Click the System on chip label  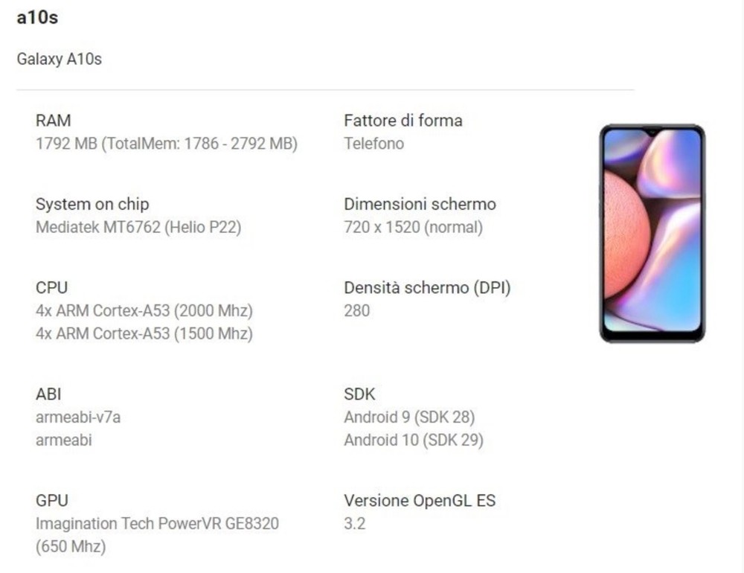(x=92, y=204)
